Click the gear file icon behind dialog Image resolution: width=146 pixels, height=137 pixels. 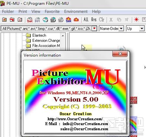[121, 49]
